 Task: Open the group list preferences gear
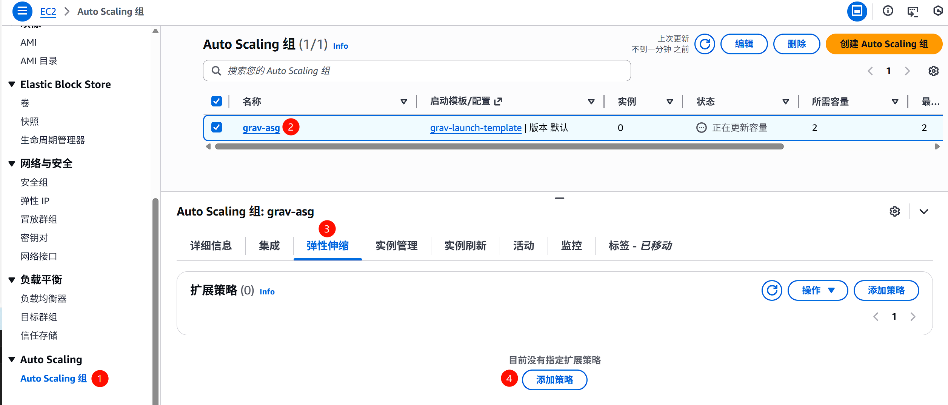point(934,71)
